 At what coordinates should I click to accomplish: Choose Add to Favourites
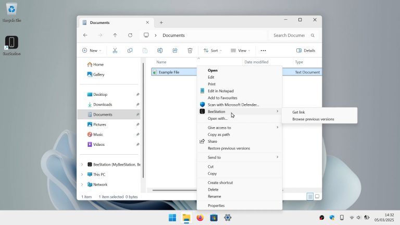point(240,98)
